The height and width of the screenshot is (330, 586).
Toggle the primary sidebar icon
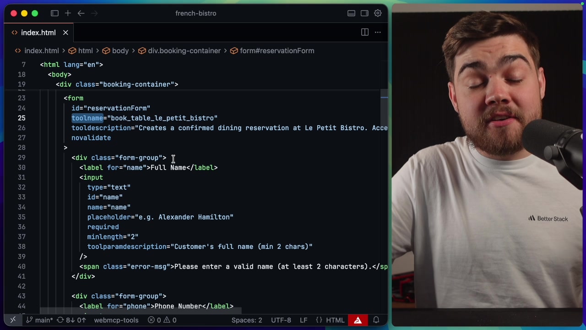pyautogui.click(x=54, y=13)
